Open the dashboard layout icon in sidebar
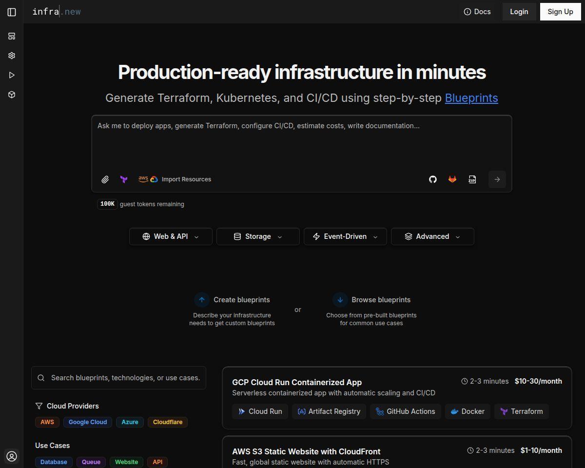Screen dimensions: 585x468 click(12, 36)
